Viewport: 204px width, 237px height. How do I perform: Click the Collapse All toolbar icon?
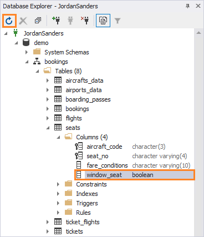(38, 21)
